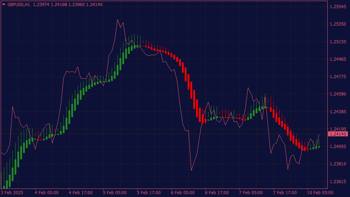Image resolution: width=350 pixels, height=197 pixels.
Task: Click the OHLC values 1.23974 1.24168 text
Action: (50, 5)
